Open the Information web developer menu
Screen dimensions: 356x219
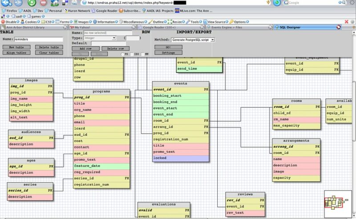105,22
